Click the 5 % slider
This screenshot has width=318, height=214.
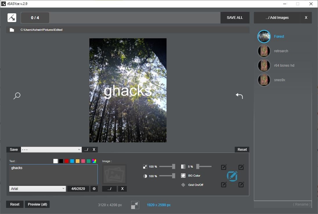click(204, 166)
